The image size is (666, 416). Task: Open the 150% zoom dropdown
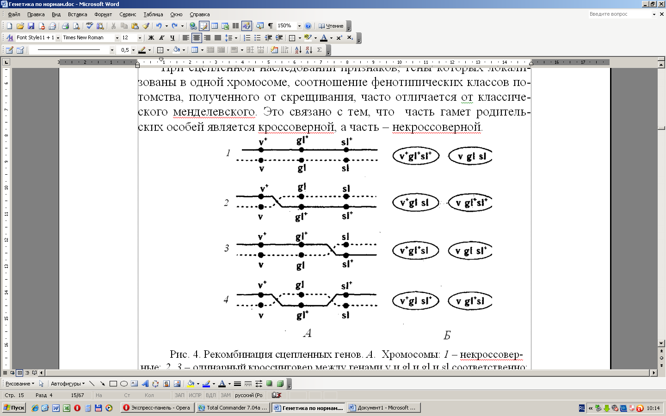pos(299,26)
